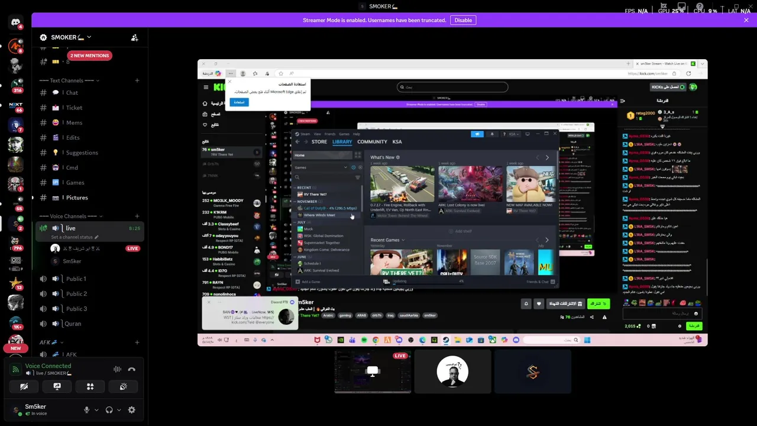Open headphones output device options arrow
Screen dimensions: 757x426
pyautogui.click(x=119, y=409)
